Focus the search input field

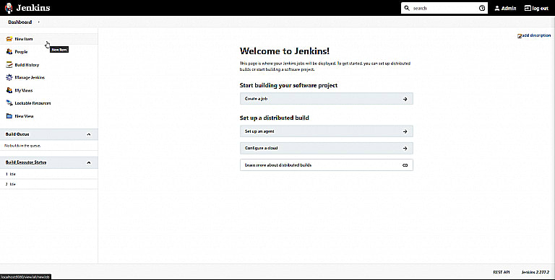click(x=444, y=8)
